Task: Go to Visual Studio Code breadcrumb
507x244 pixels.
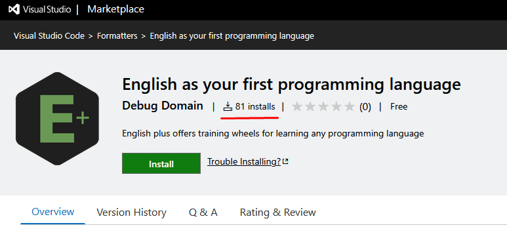Action: tap(49, 36)
